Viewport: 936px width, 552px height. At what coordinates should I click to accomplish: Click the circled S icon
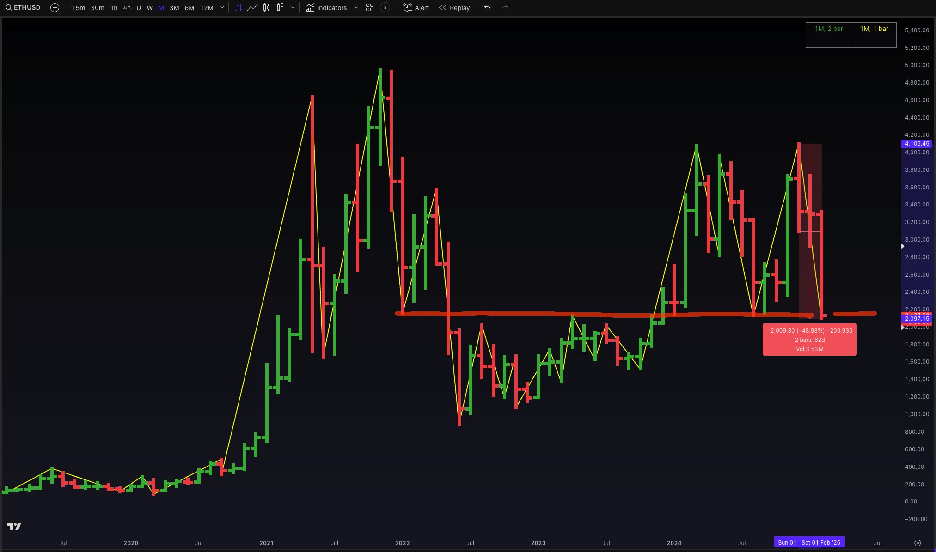pyautogui.click(x=385, y=7)
